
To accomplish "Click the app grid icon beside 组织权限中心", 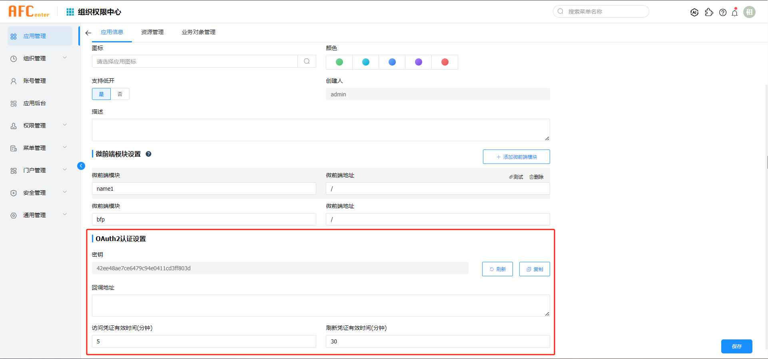I will [70, 12].
